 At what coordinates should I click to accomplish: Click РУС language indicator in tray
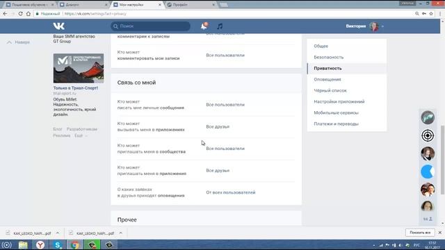pos(416,245)
